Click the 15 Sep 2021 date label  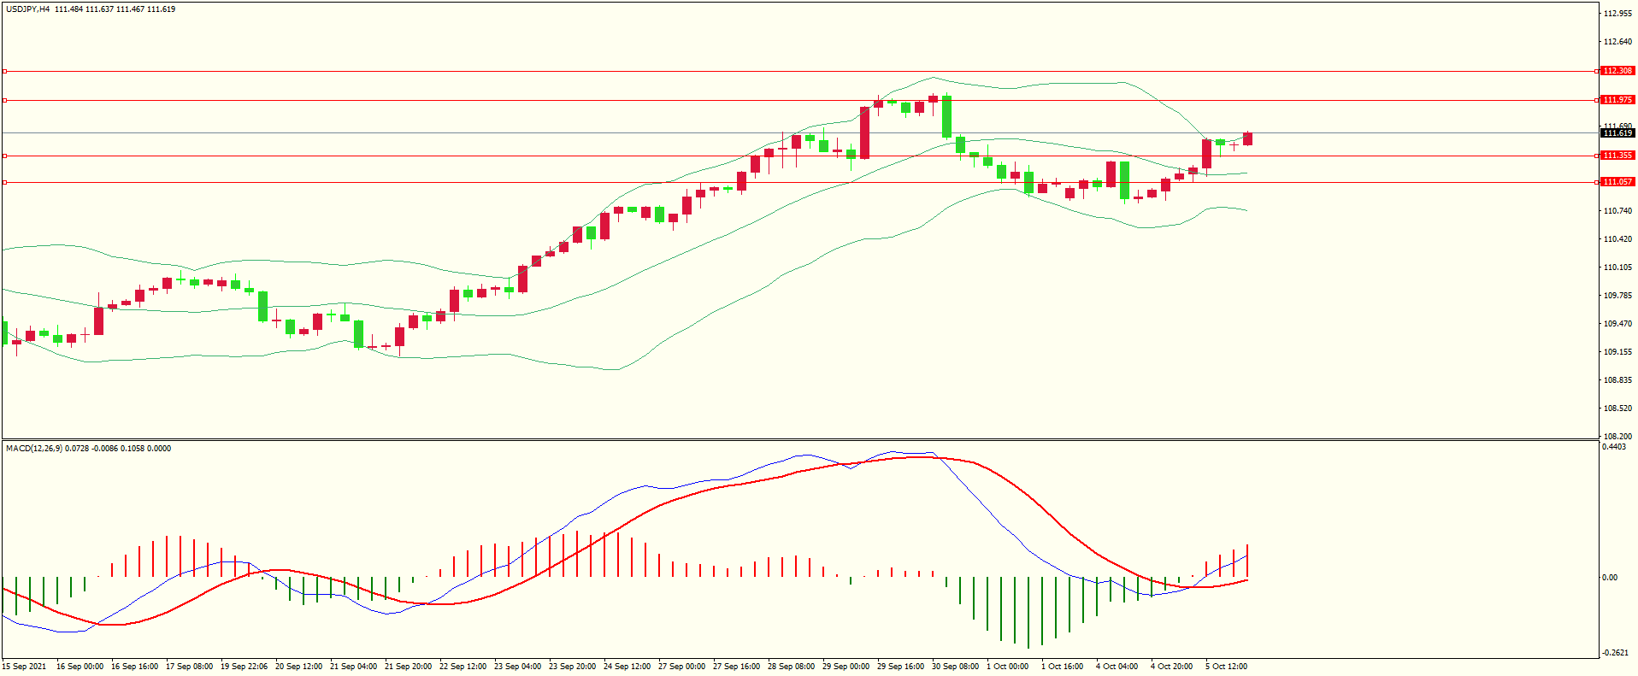pos(25,667)
